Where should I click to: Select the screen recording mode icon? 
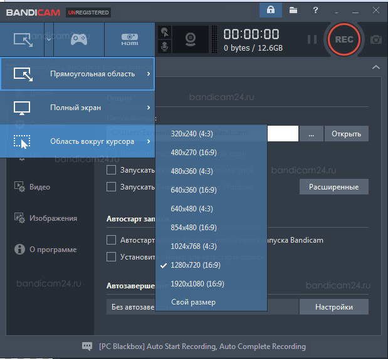click(23, 39)
